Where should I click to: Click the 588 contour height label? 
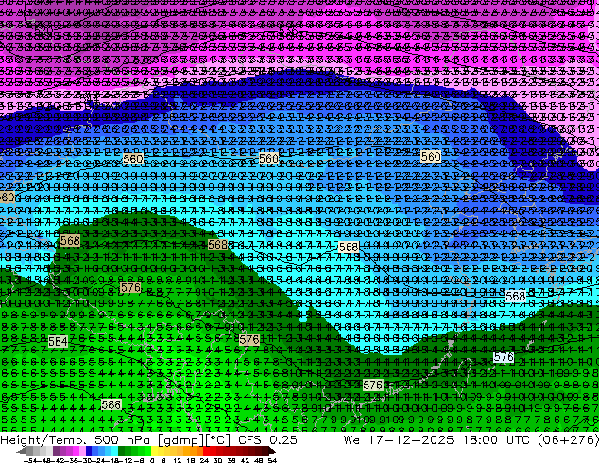[x=111, y=404]
